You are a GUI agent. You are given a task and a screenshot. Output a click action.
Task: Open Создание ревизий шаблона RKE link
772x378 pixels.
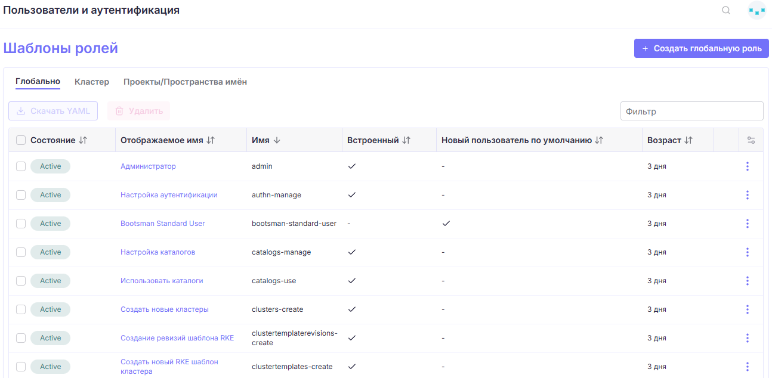(177, 338)
